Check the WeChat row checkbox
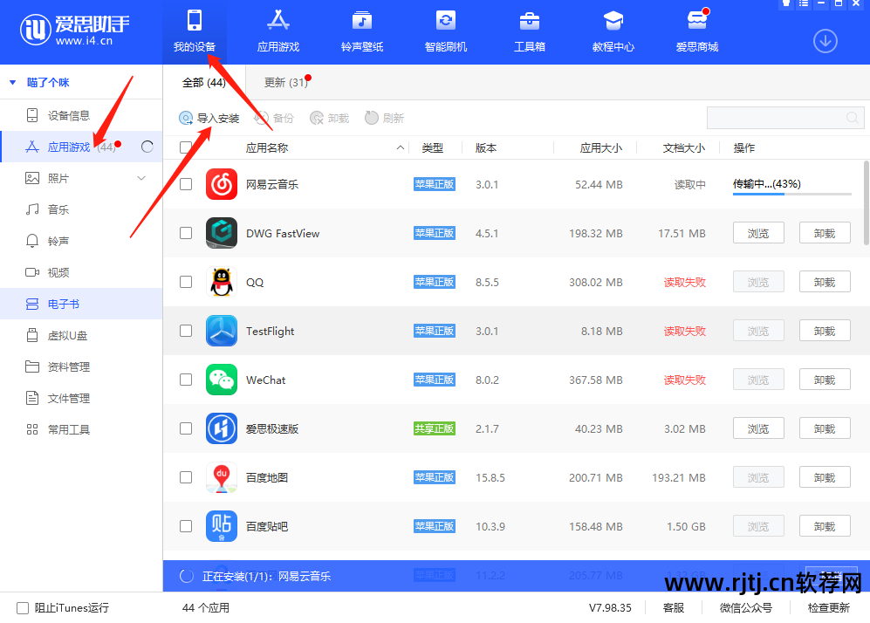The image size is (870, 623). 186,380
